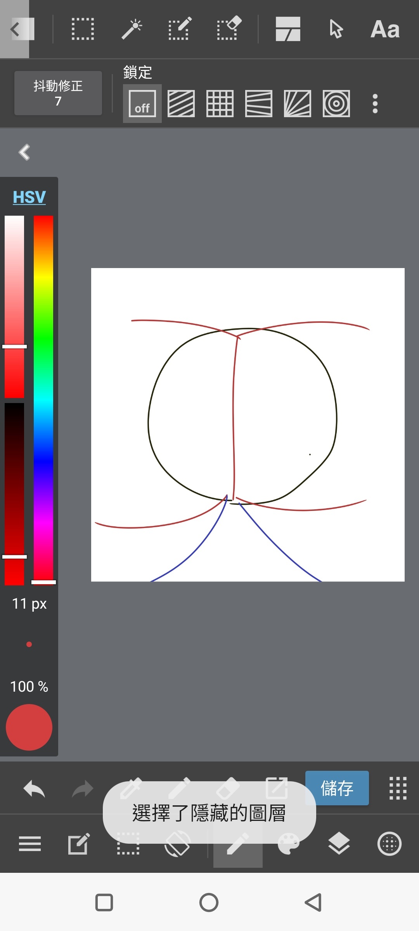
Task: Save the drawing with 儲存
Action: tap(337, 788)
